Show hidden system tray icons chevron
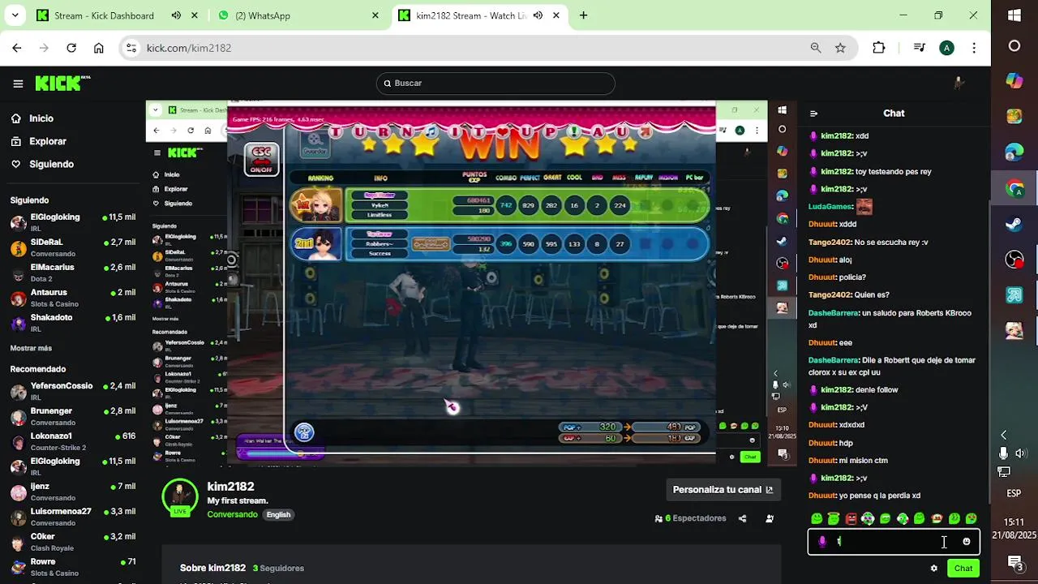The image size is (1038, 584). pos(1004,436)
